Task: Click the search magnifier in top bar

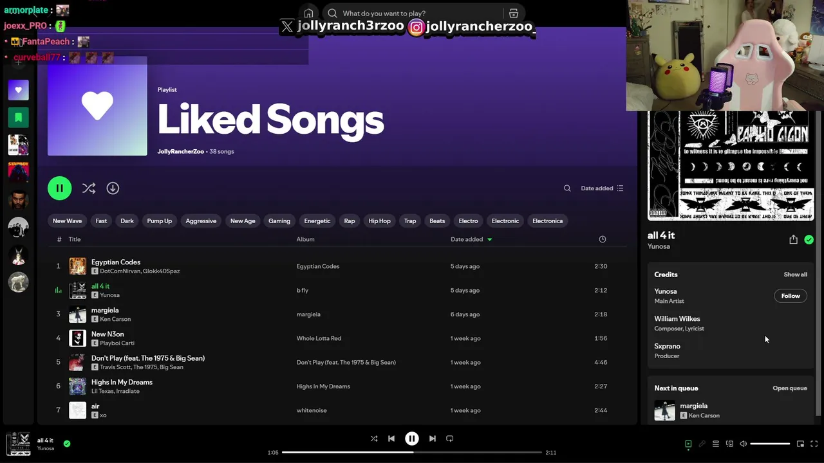Action: [332, 13]
